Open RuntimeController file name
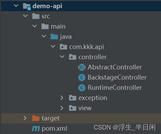Viewport: 161px width, 134px height. pyautogui.click(x=115, y=88)
